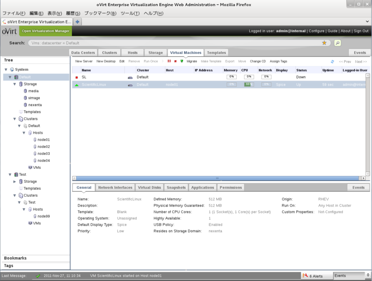This screenshot has width=372, height=281.
Task: Click the Test data center icon
Action: coord(16,174)
